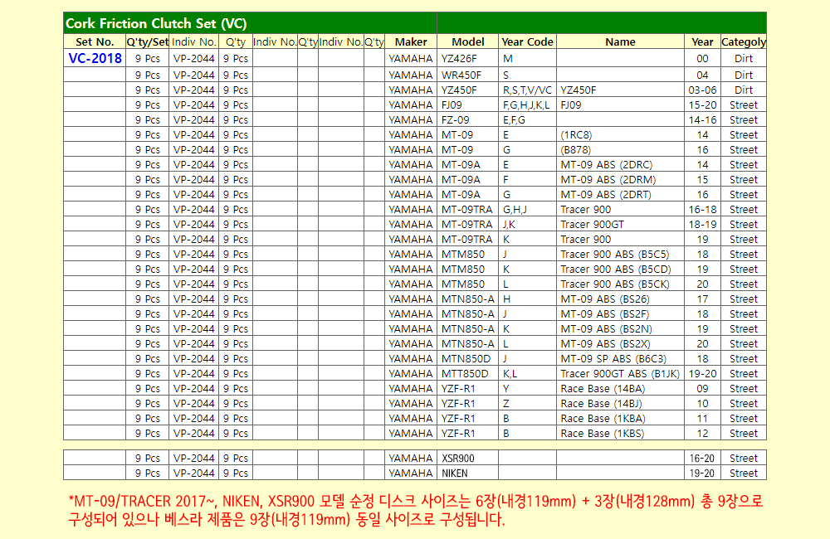Click the 'Maker' column header

[x=411, y=41]
